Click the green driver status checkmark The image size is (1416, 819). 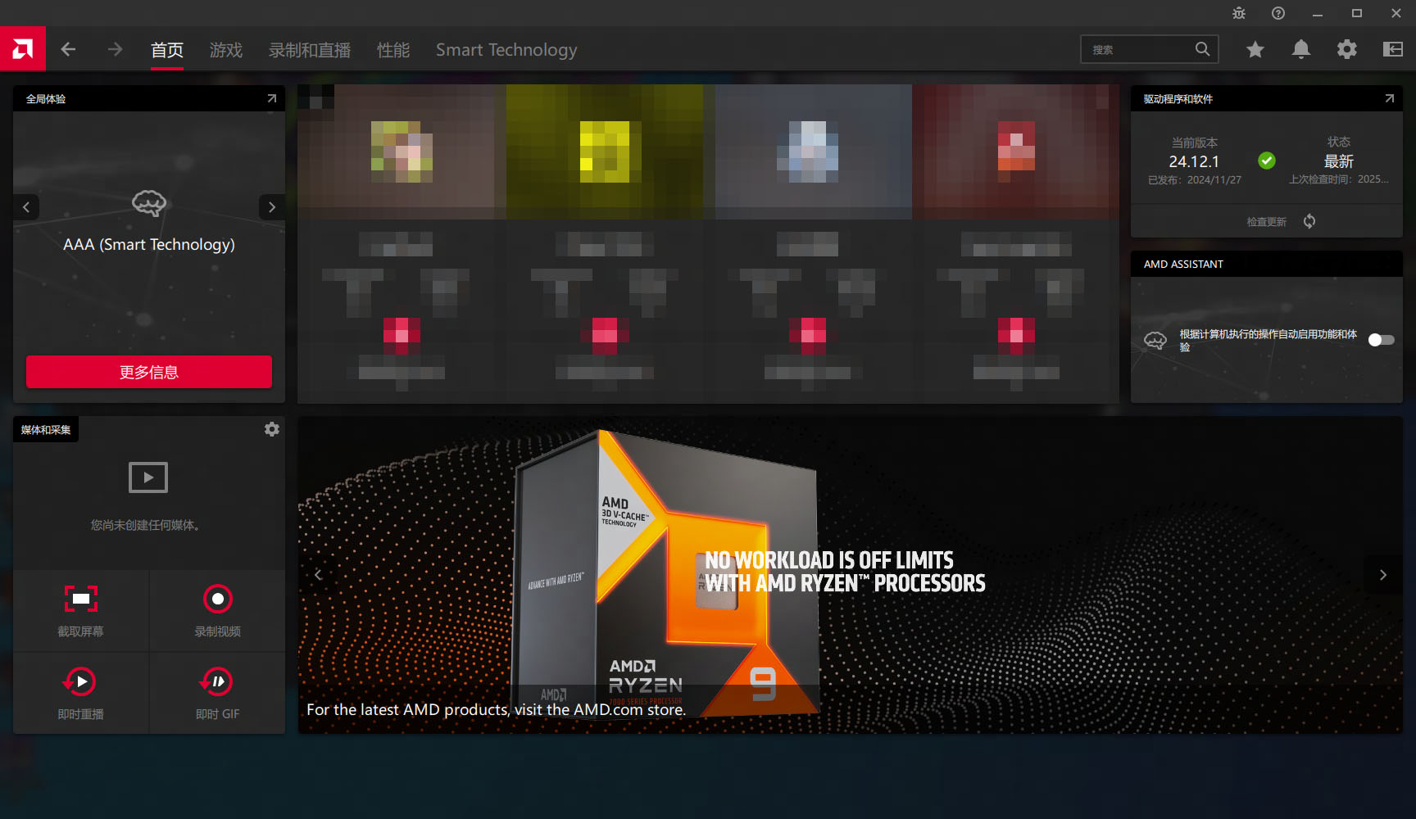[1267, 161]
